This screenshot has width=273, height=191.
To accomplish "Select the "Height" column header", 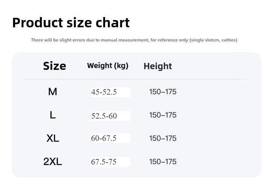I will click(x=158, y=66).
